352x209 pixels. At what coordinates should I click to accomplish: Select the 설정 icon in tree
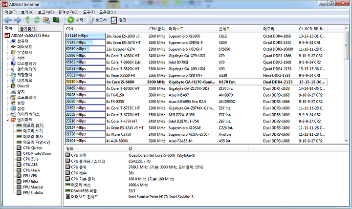click(13, 108)
